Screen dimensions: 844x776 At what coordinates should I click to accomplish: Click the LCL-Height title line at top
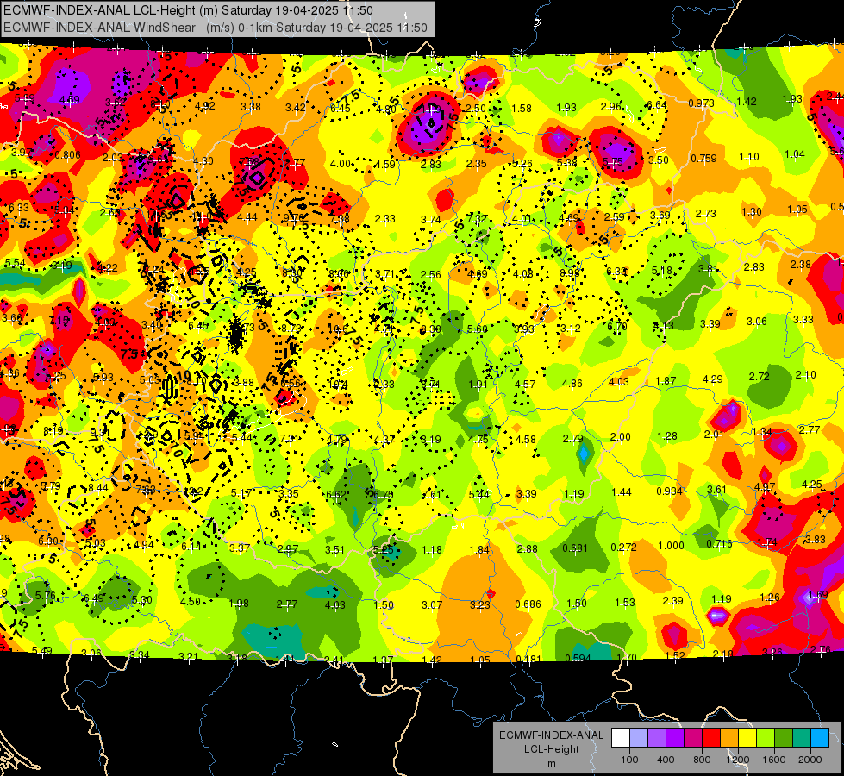click(x=188, y=10)
